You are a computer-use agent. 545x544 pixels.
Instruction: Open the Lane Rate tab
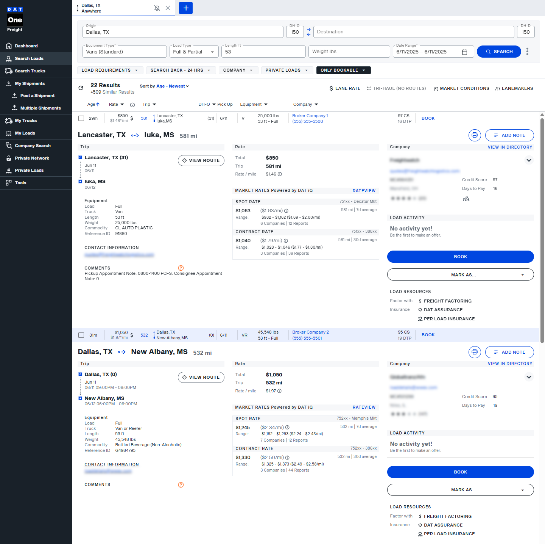[x=345, y=88]
